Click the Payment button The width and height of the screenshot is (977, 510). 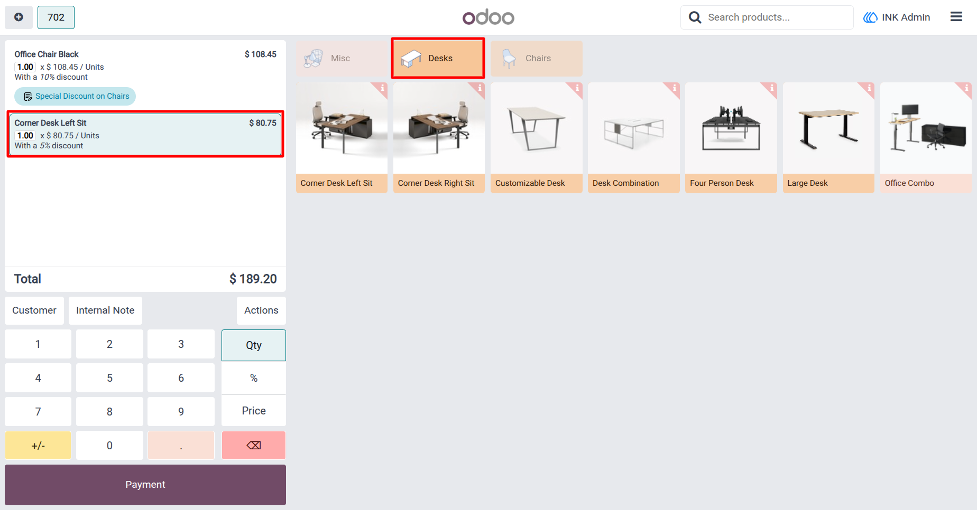coord(145,485)
